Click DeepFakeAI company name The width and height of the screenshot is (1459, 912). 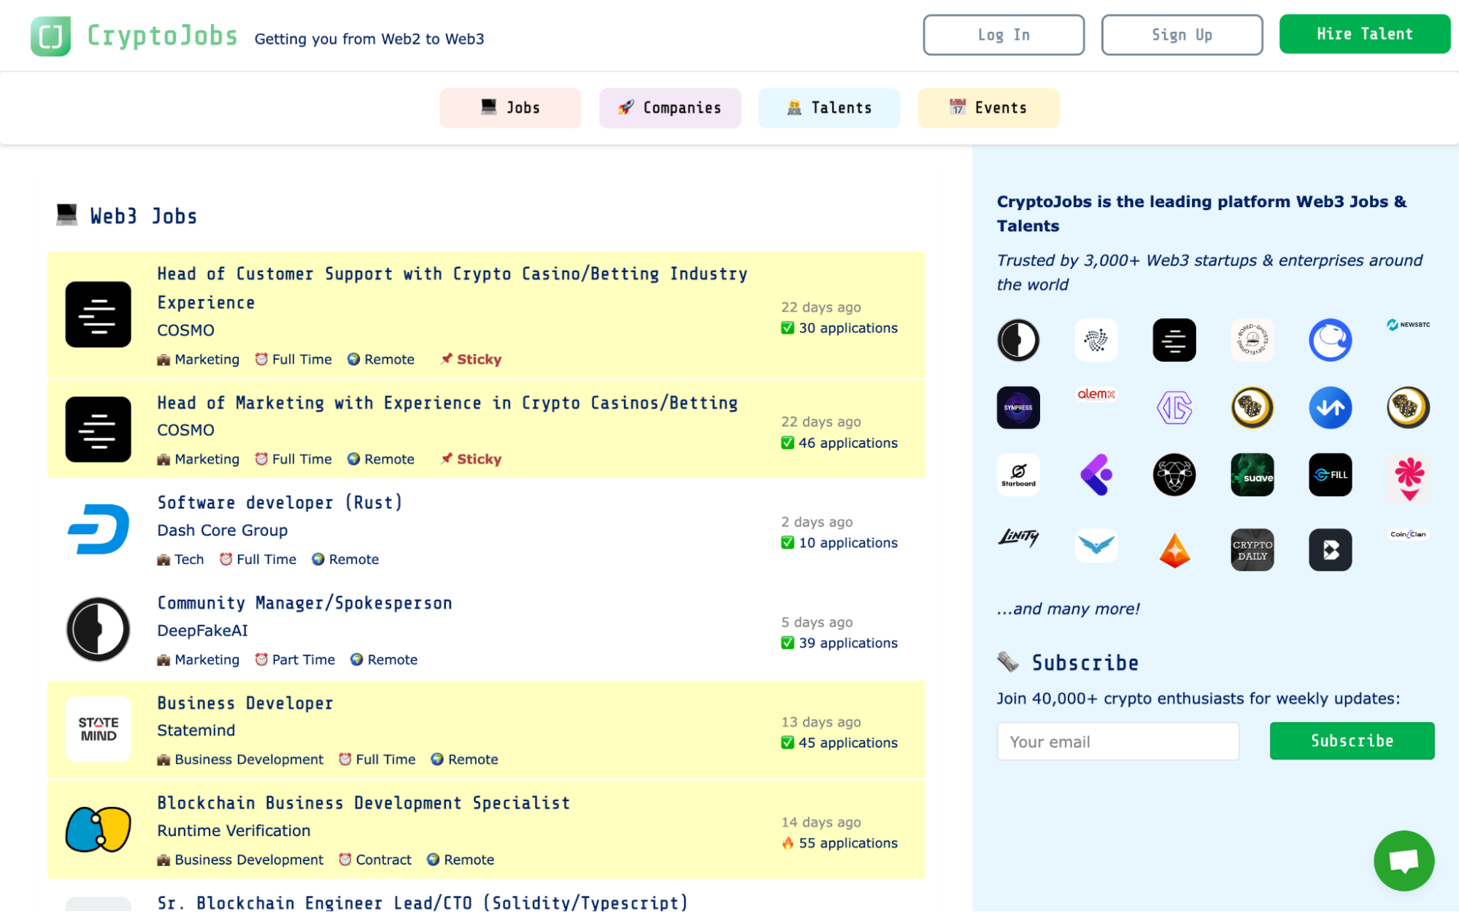[203, 630]
